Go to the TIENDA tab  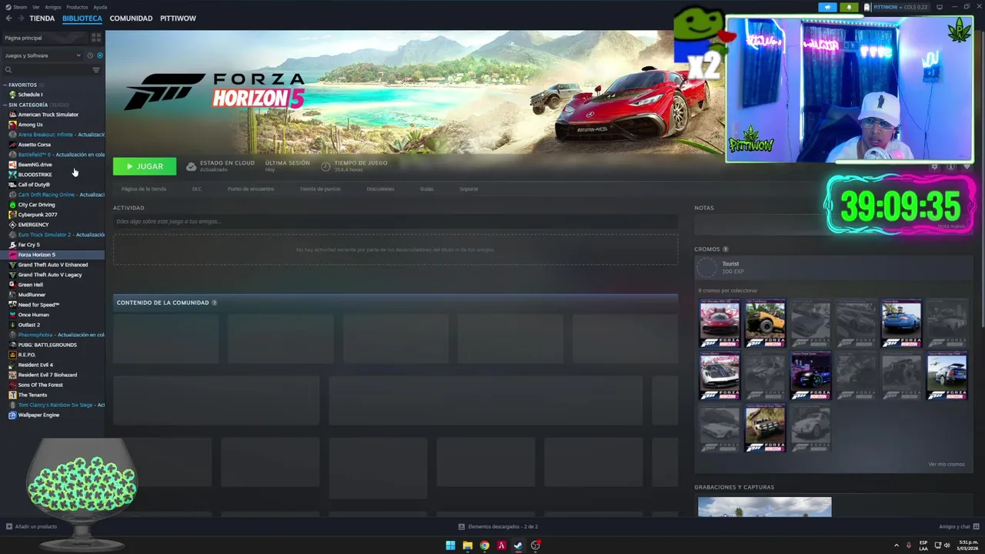[x=42, y=18]
